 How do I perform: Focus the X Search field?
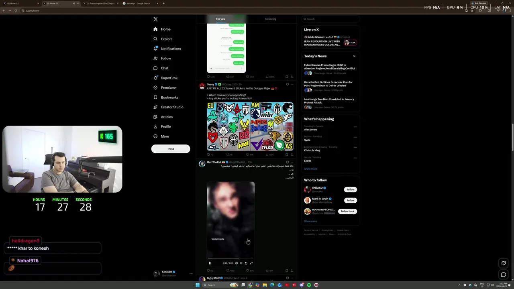pos(330,19)
